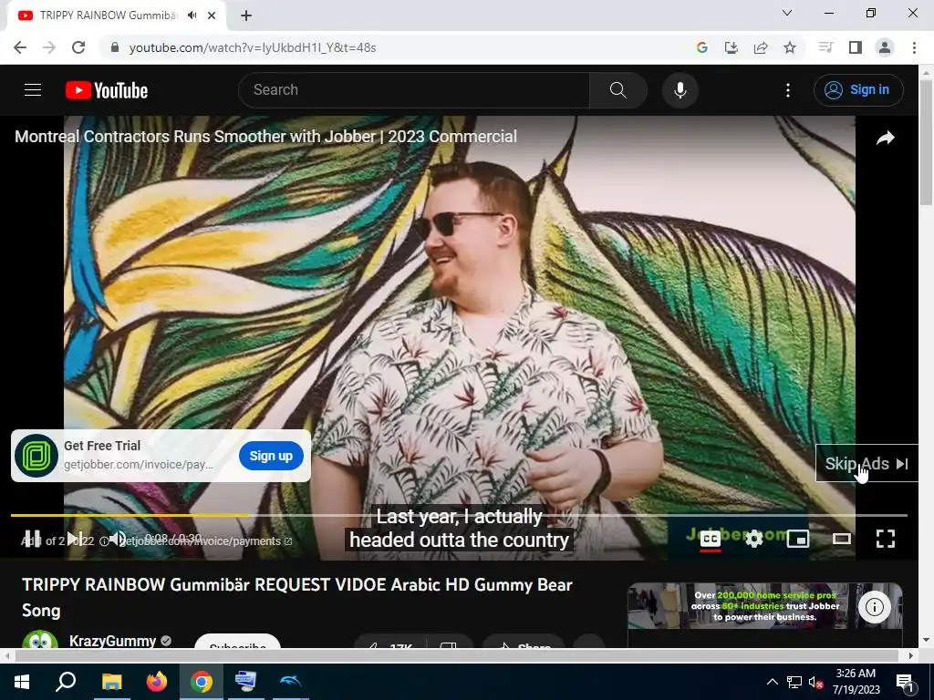
Task: Open a new browser tab
Action: [x=246, y=15]
